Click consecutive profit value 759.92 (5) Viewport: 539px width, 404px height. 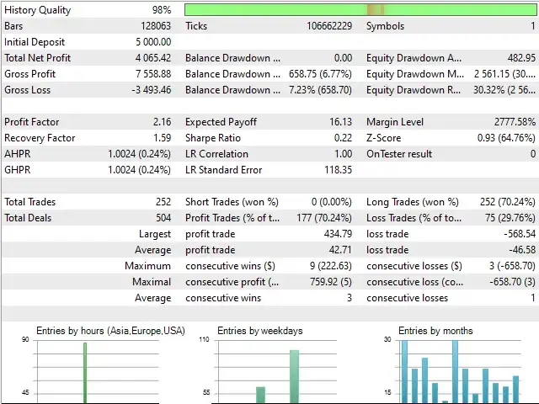pos(331,282)
